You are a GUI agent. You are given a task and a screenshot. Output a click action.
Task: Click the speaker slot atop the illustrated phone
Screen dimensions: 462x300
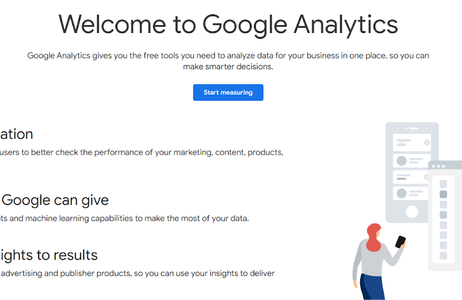click(x=412, y=128)
